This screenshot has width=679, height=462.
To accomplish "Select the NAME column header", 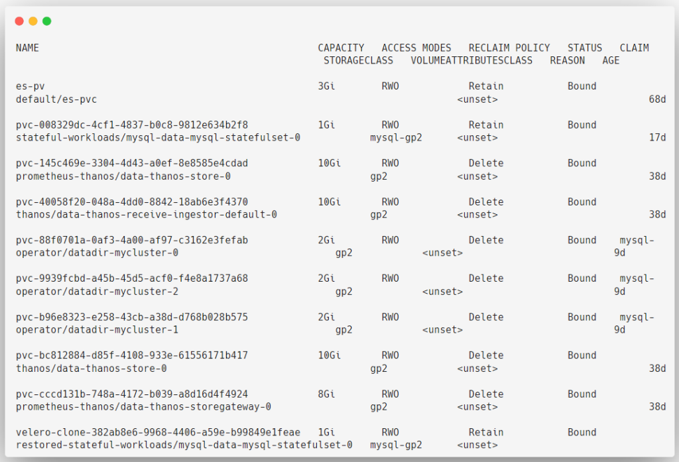I will pyautogui.click(x=27, y=47).
